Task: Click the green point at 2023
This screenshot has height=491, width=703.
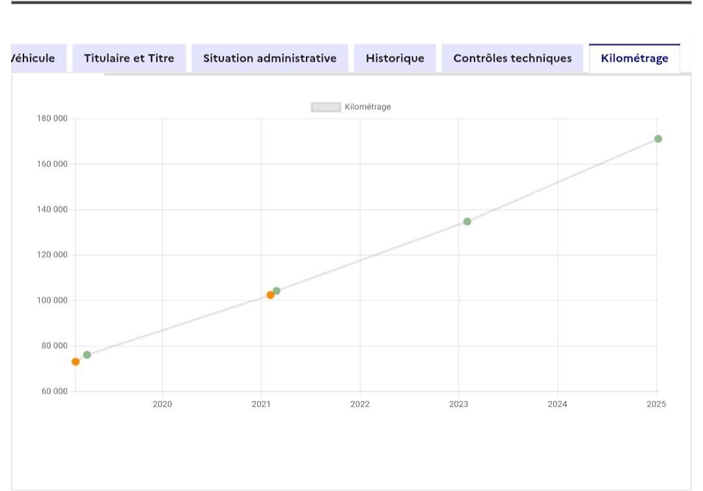Action: (467, 221)
